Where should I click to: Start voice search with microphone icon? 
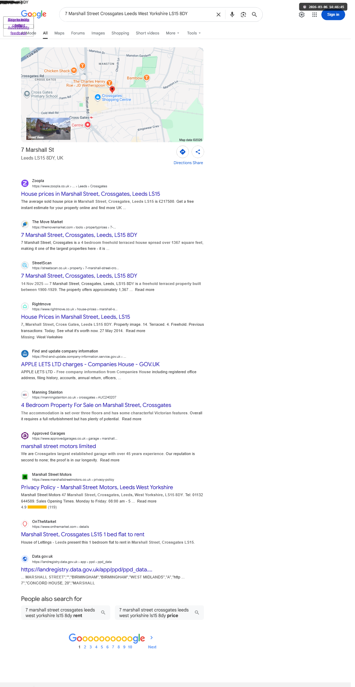(x=232, y=15)
